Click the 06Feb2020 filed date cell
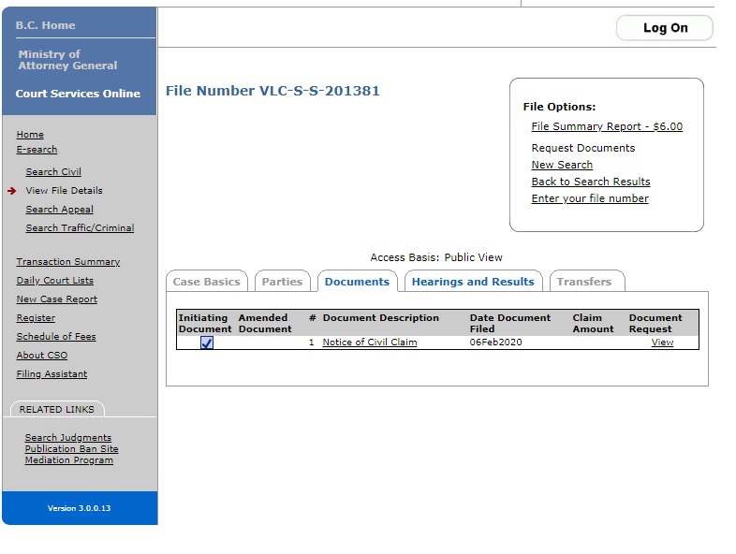This screenshot has width=736, height=554. pos(495,343)
